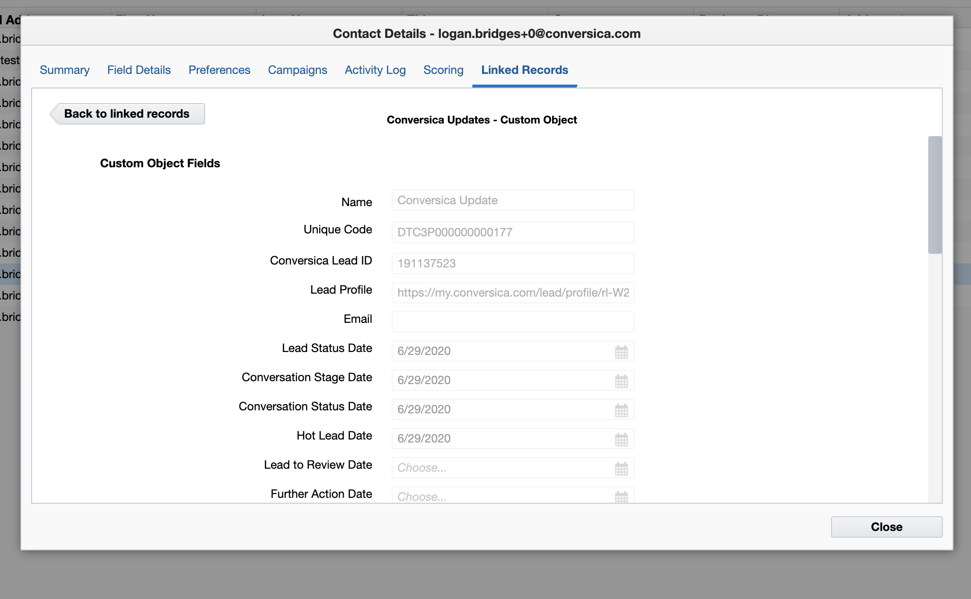Screen dimensions: 971x599
Task: Open calendar picker for Hot Lead Date
Action: pyautogui.click(x=622, y=439)
